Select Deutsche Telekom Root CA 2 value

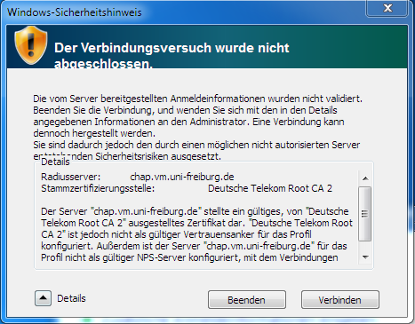coord(270,188)
